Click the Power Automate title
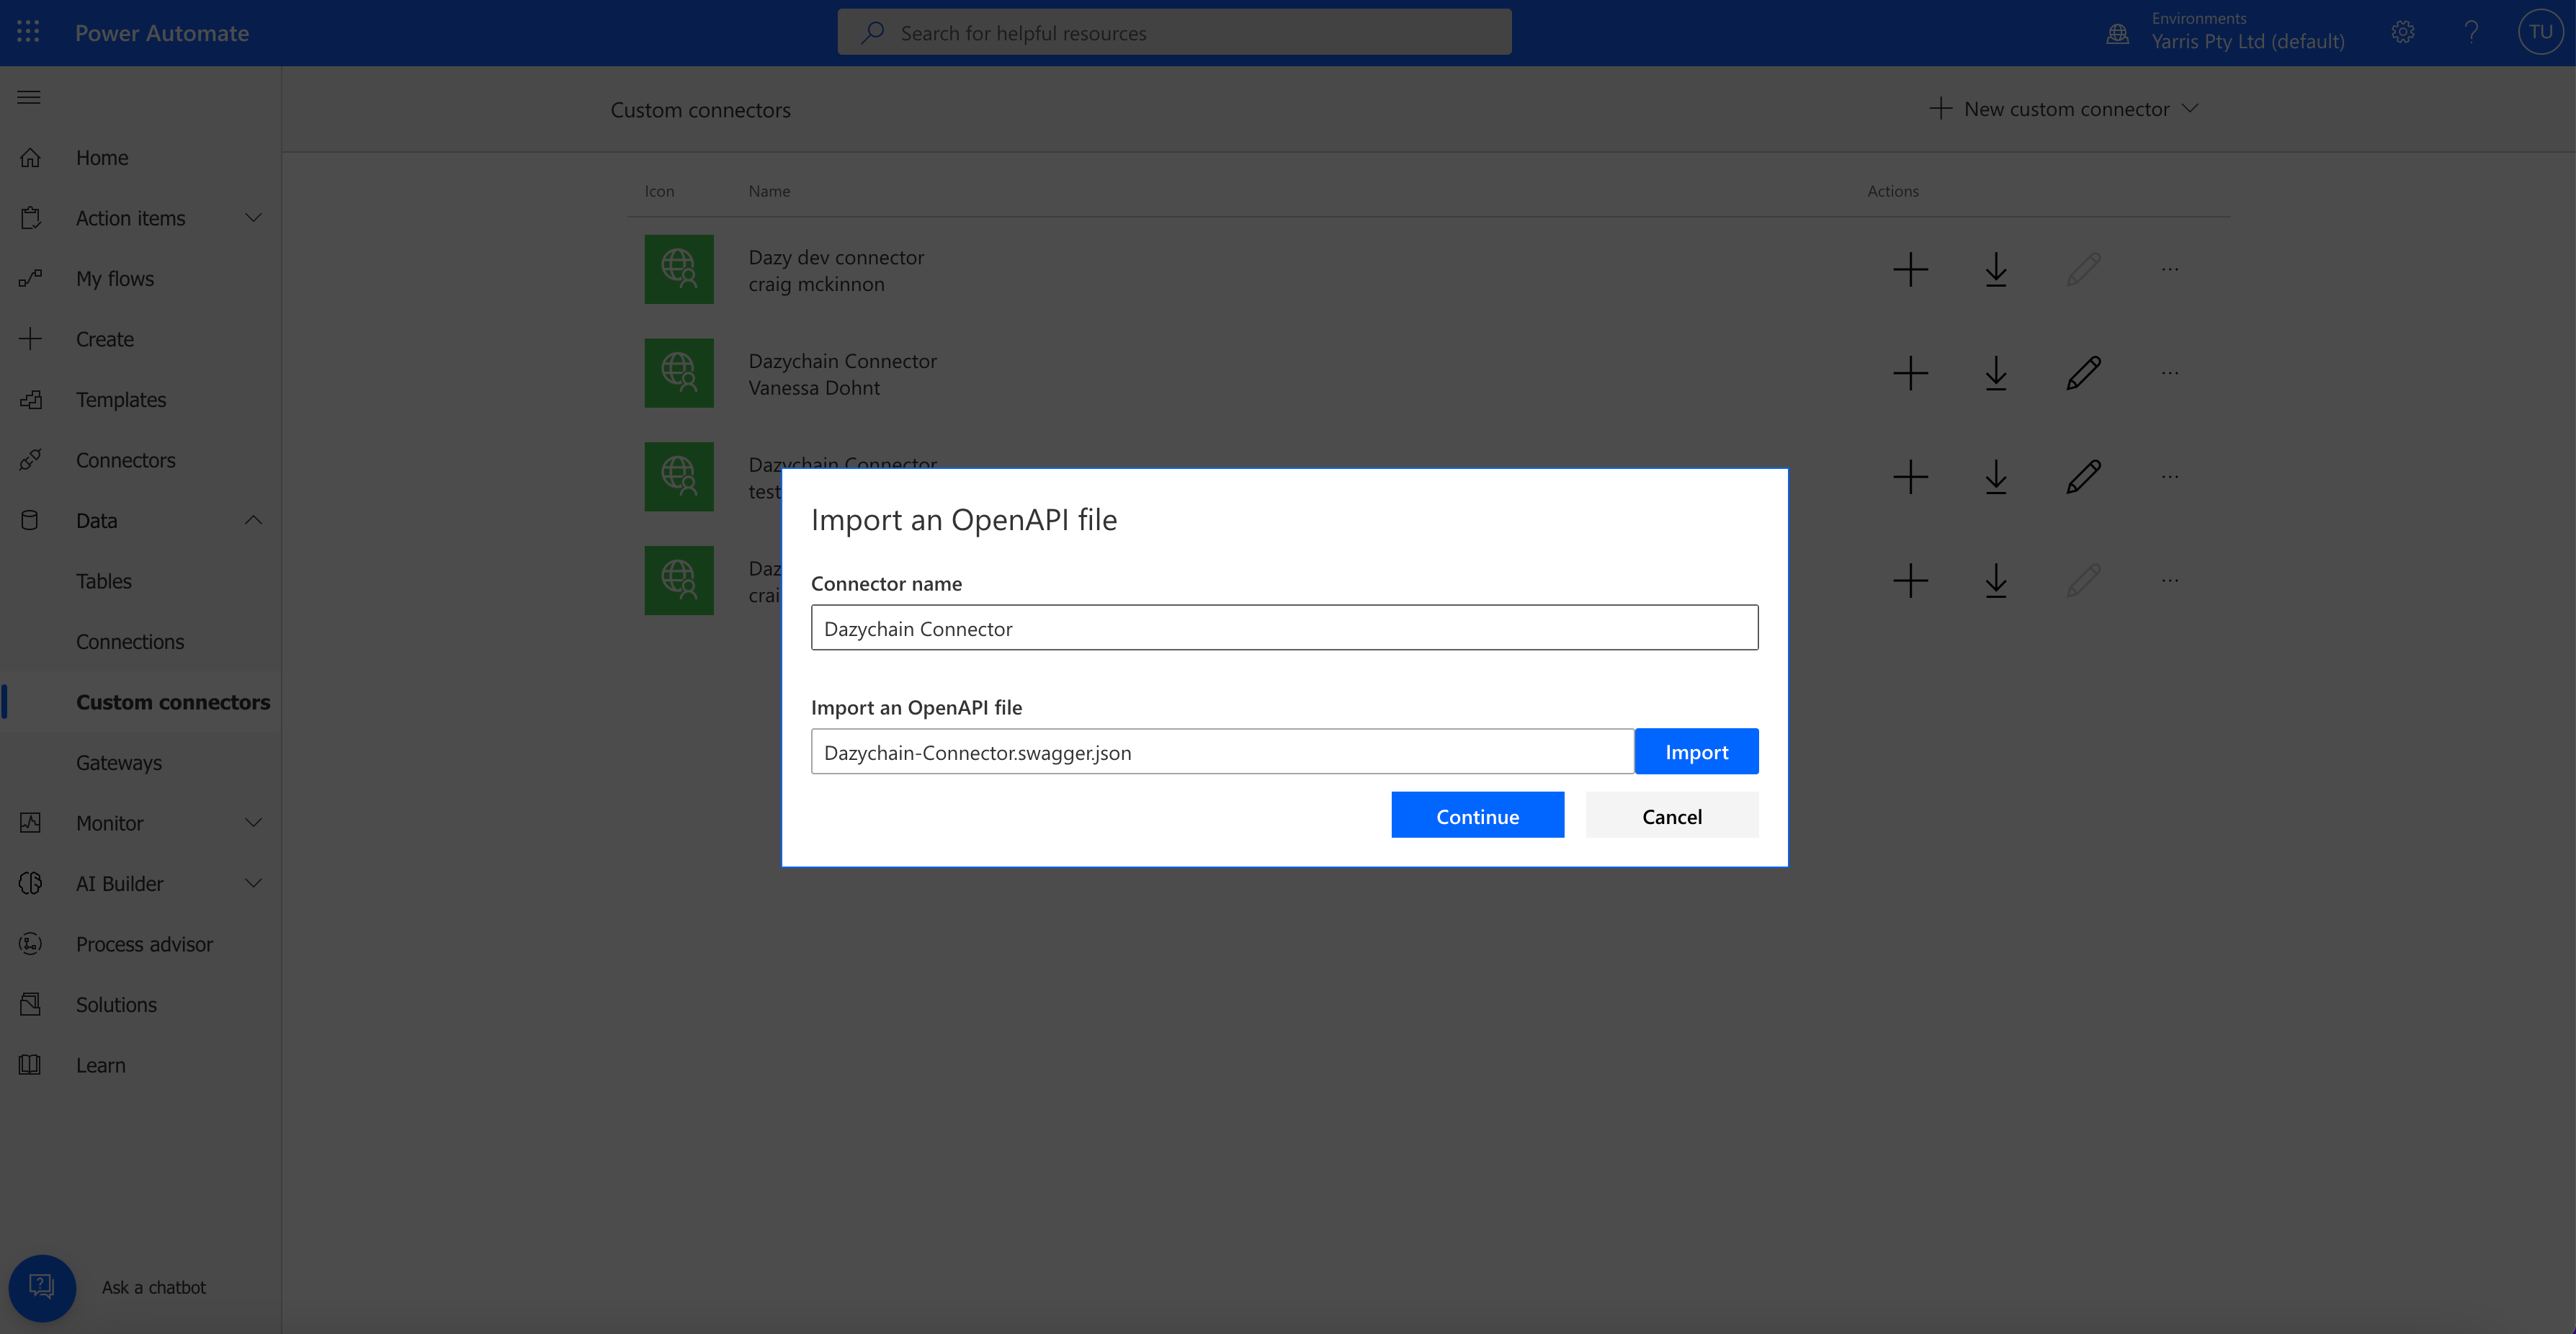 tap(162, 33)
